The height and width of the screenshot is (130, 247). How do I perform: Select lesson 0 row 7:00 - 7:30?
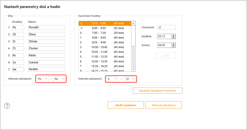coord(105,33)
